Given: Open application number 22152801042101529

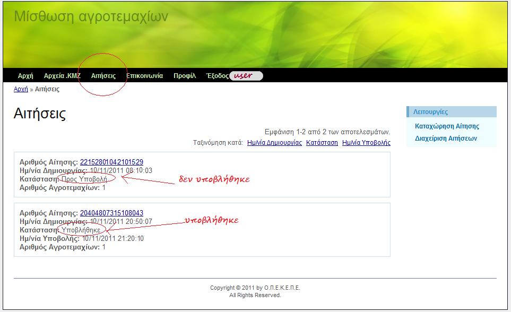Looking at the screenshot, I should 111,162.
